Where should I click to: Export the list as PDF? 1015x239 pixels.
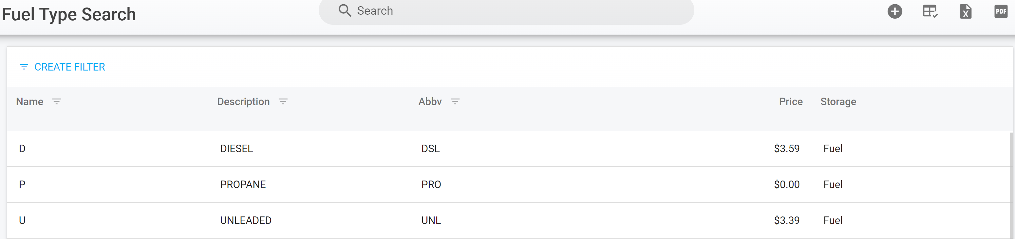1000,11
